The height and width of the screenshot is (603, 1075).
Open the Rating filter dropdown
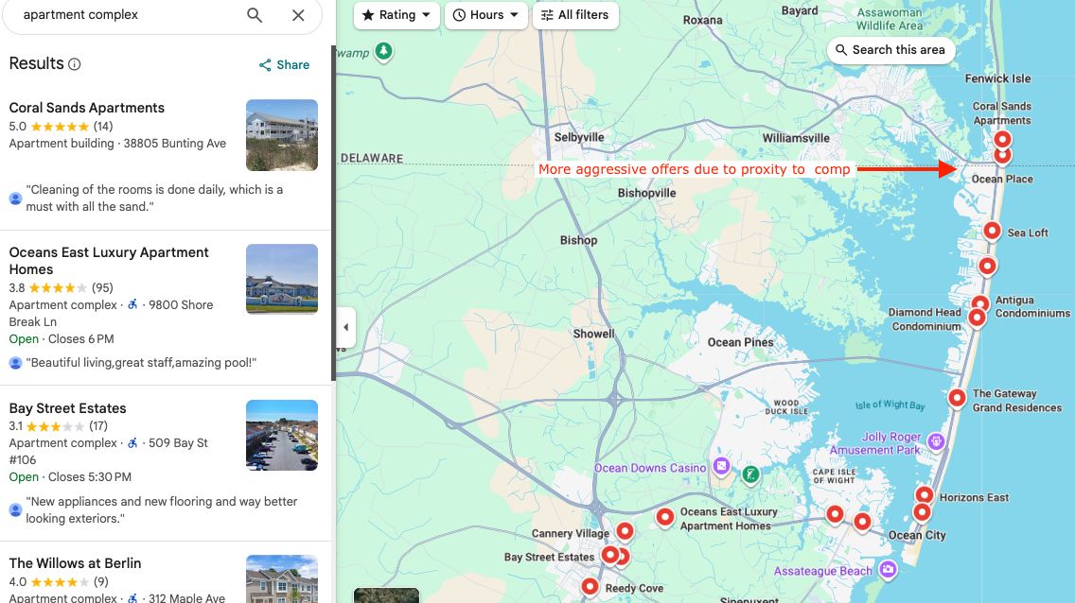tap(397, 15)
